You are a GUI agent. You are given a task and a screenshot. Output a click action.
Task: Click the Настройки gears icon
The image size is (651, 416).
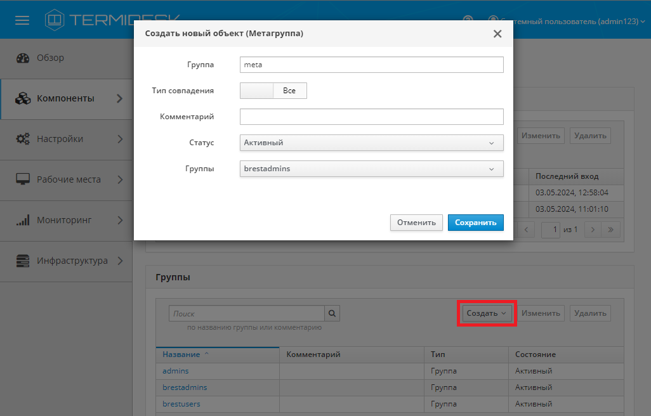[x=23, y=139]
